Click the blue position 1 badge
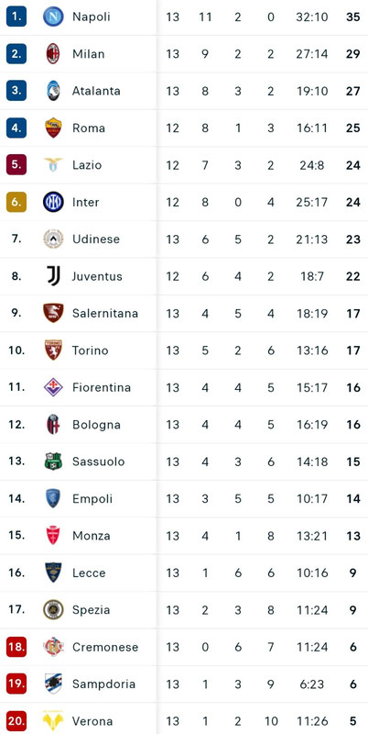Viewport: 368px width, 734px height. (x=16, y=17)
